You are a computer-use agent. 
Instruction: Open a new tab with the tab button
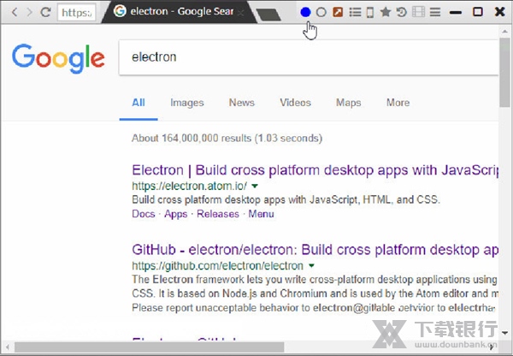click(x=268, y=14)
